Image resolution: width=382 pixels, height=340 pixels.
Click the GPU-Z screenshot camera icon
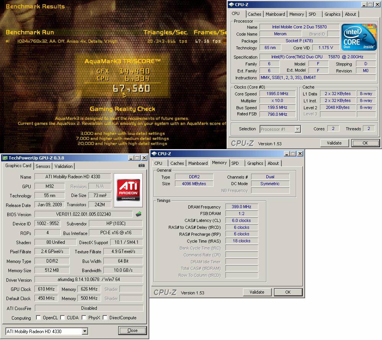tap(142, 166)
